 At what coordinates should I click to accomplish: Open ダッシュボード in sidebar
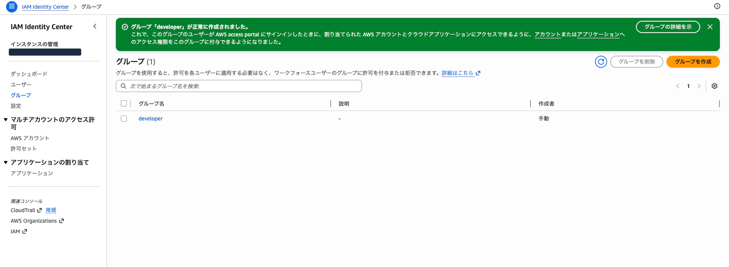pyautogui.click(x=29, y=74)
